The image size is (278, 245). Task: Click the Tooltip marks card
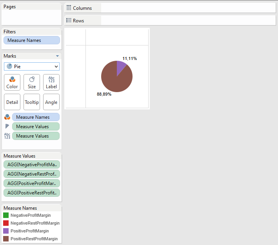[x=32, y=102]
